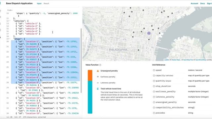This screenshot has height=119, width=212.
Task: Open the Docs link
Action: pyautogui.click(x=202, y=4)
